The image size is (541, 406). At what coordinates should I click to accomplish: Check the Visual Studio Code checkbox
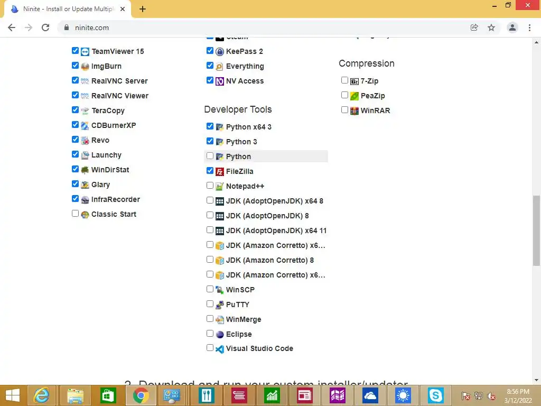tap(210, 348)
